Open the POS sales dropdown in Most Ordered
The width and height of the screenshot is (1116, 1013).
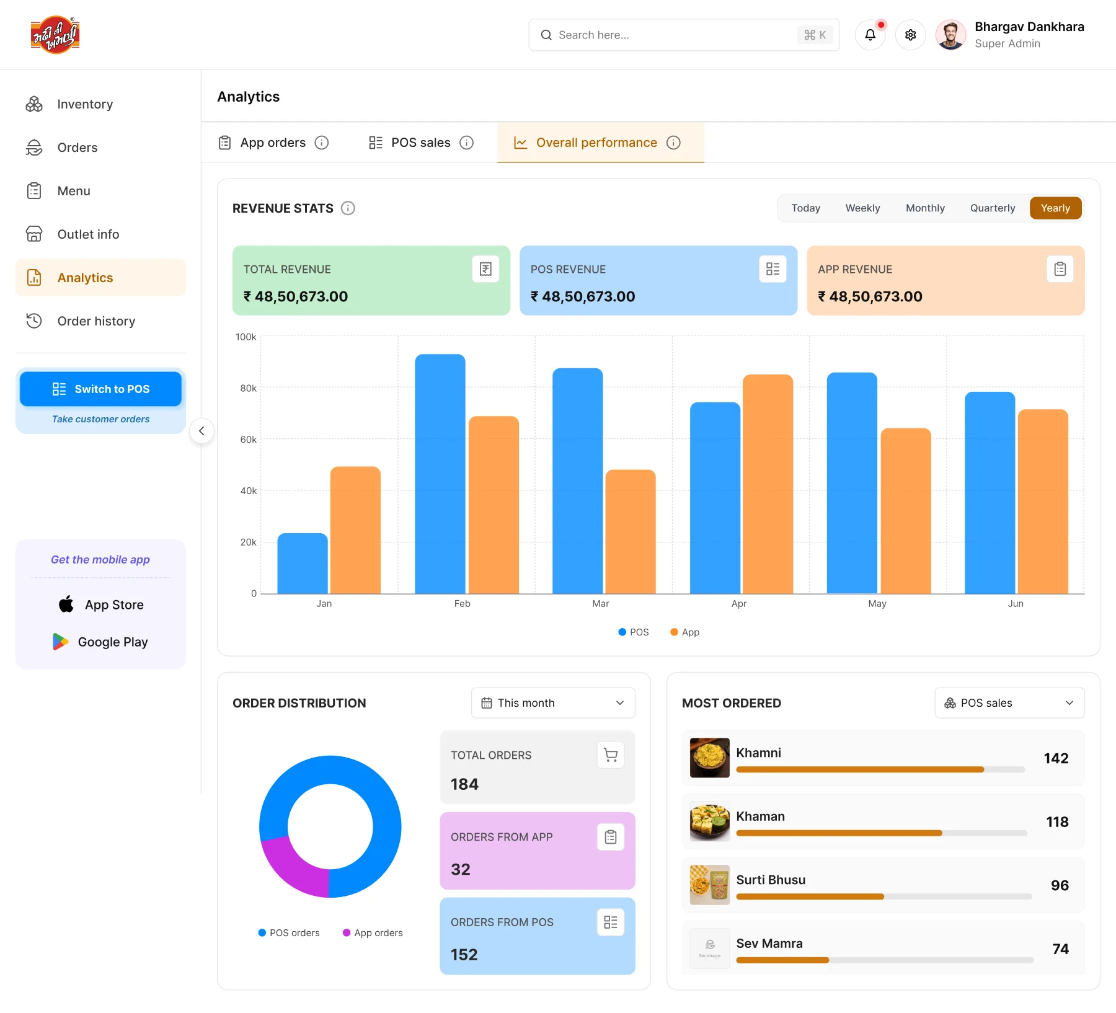(x=1009, y=703)
